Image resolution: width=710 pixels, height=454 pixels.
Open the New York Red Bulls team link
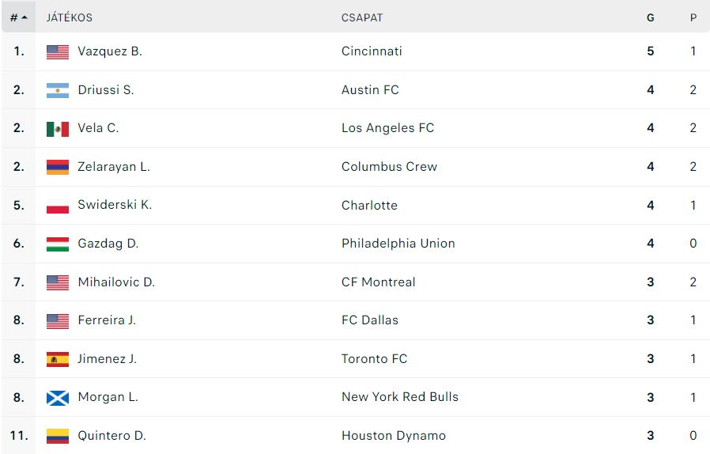pyautogui.click(x=400, y=397)
